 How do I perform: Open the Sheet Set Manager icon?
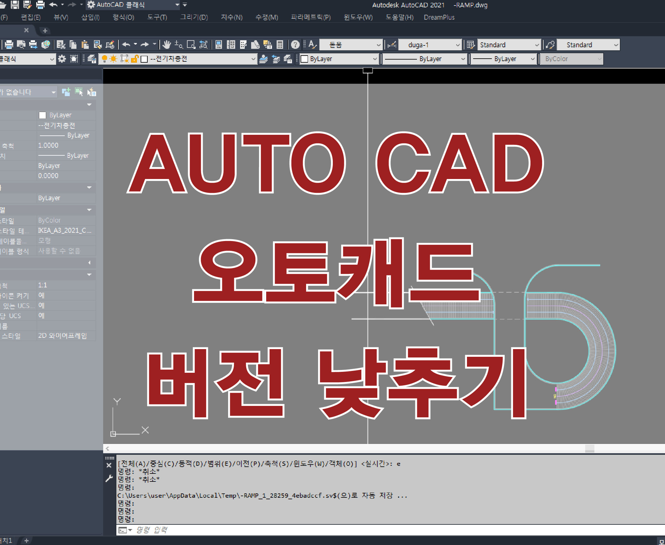(x=255, y=45)
